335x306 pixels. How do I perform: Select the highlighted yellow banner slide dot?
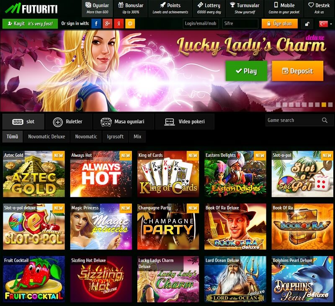(x=324, y=105)
